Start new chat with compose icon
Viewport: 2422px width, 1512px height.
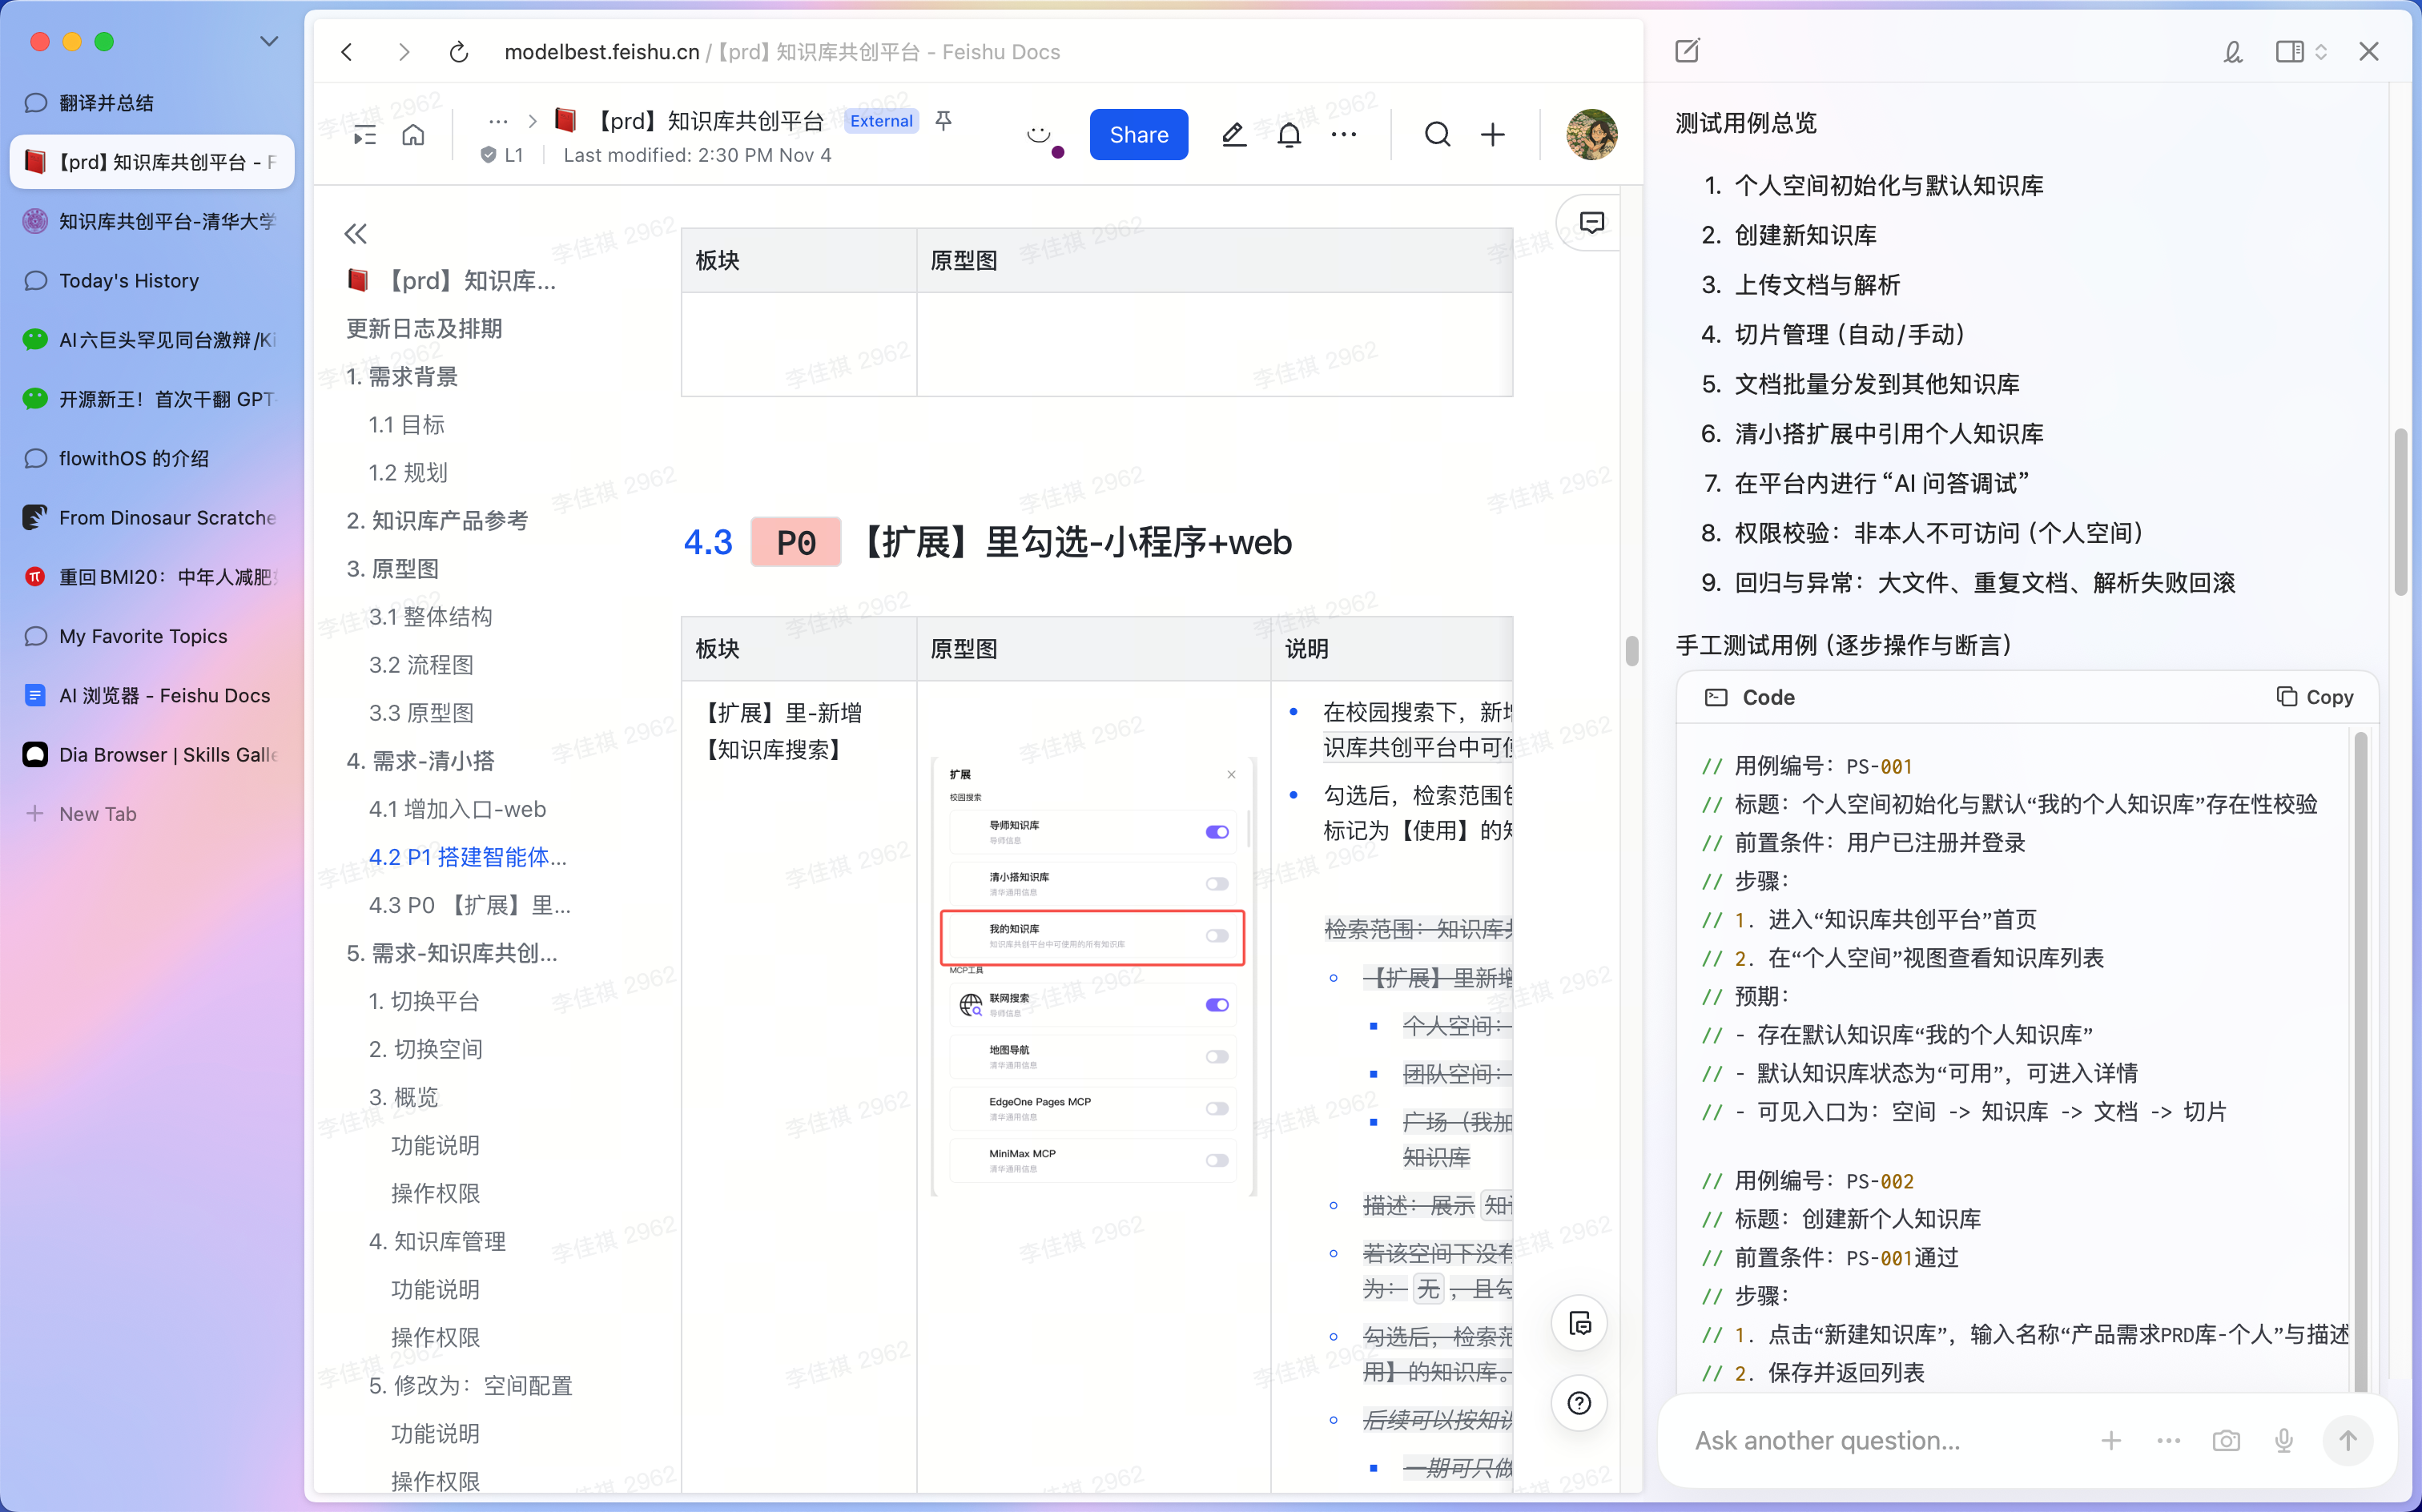pyautogui.click(x=1687, y=51)
